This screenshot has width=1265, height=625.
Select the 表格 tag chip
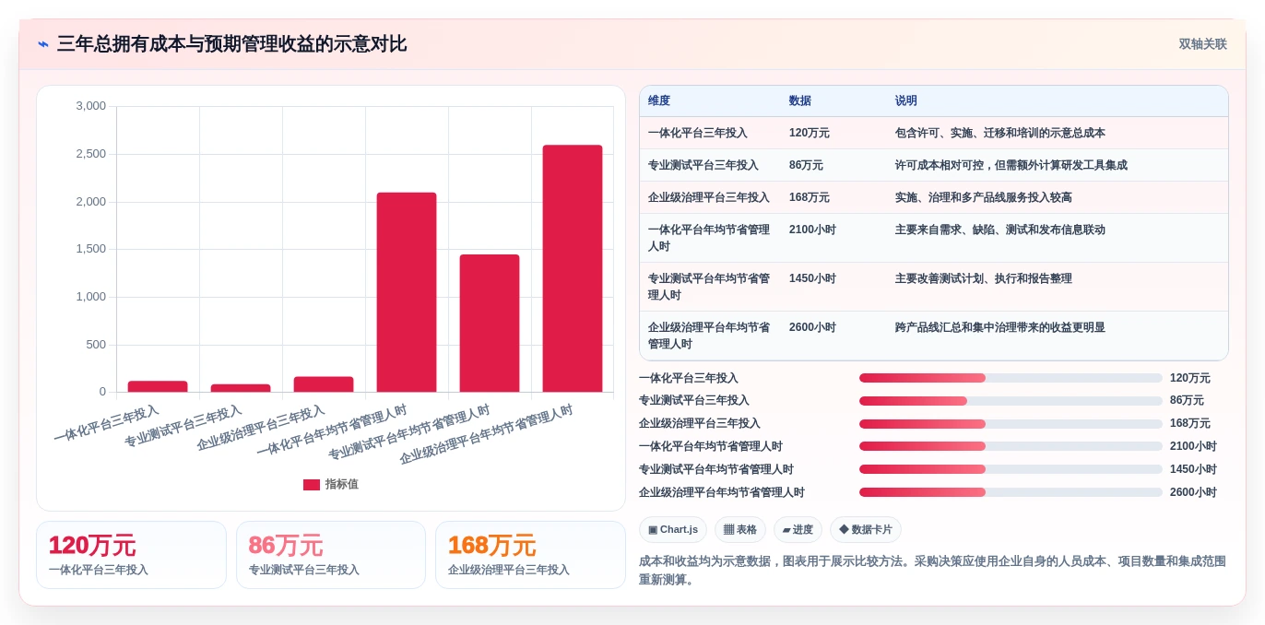[x=740, y=529]
